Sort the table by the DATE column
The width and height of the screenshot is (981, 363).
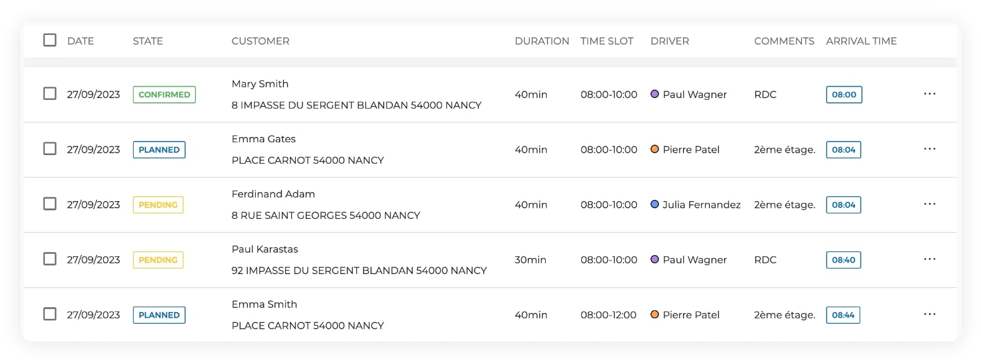pos(81,40)
